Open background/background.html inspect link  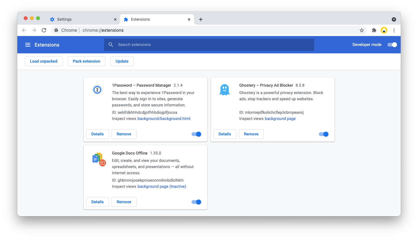tap(164, 119)
